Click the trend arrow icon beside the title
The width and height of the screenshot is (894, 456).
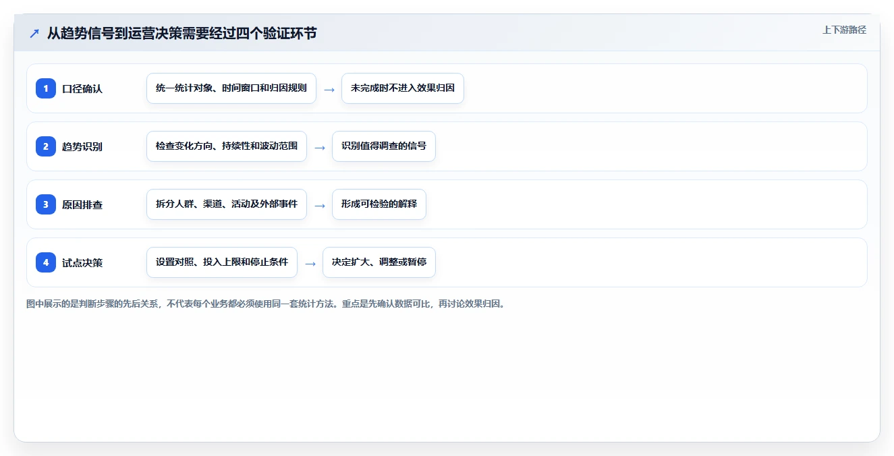(34, 33)
